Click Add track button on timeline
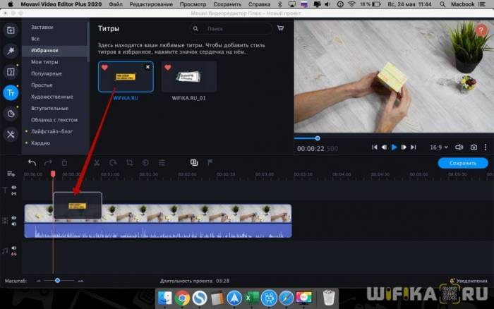 click(x=11, y=174)
